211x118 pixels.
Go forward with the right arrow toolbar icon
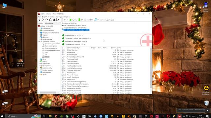click(x=43, y=20)
